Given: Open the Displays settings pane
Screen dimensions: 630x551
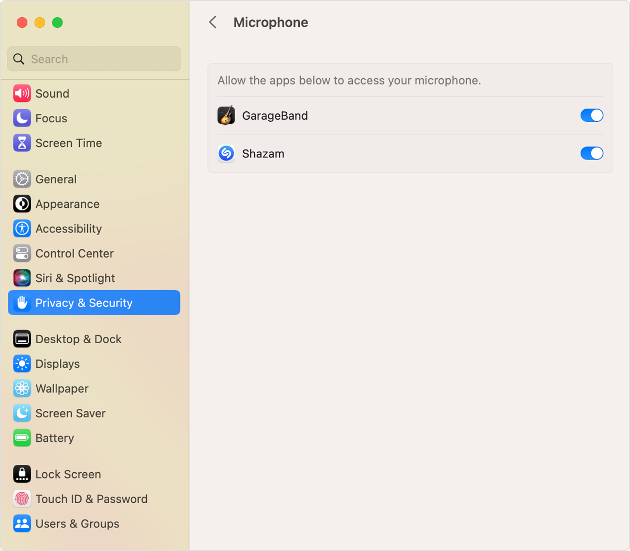Looking at the screenshot, I should click(57, 364).
